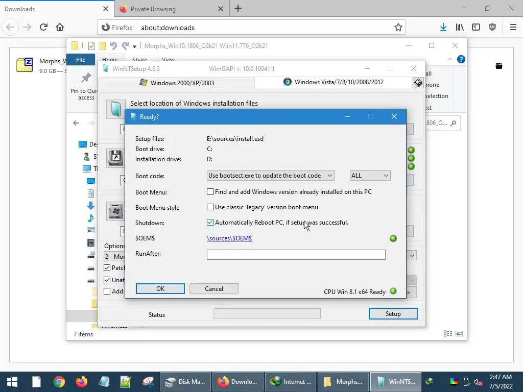Enable Find and add Windows version checkbox
523x392 pixels.
point(210,192)
